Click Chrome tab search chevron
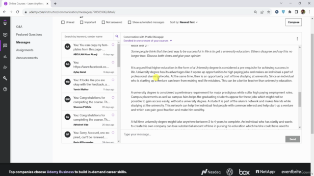Viewport: 314px width, 176px height. pyautogui.click(x=281, y=3)
